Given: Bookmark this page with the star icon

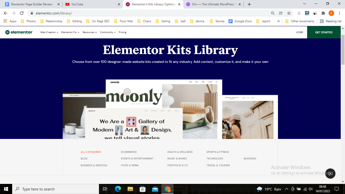Looking at the screenshot, I should pos(289,13).
